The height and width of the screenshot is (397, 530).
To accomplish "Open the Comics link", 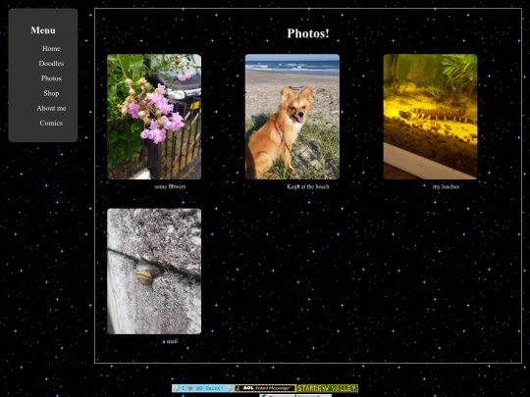I will [x=51, y=123].
